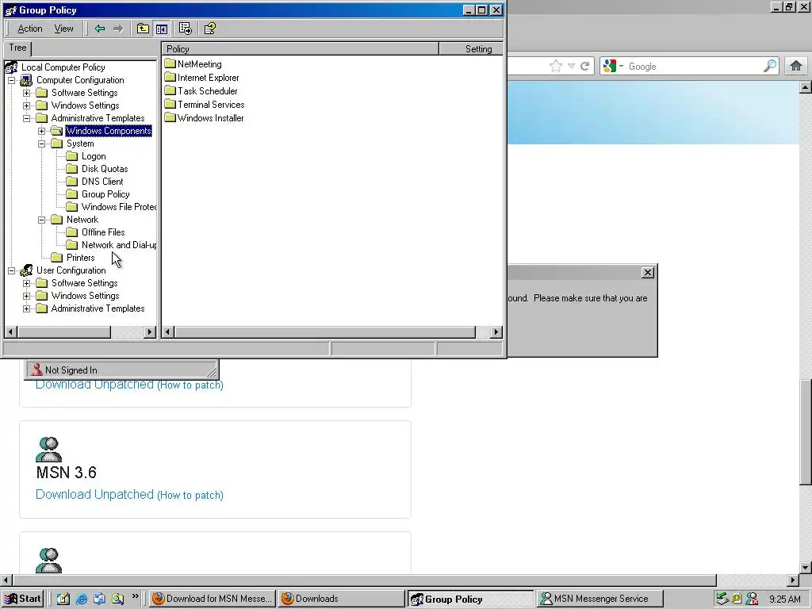Expand the Windows Components tree node
812x609 pixels.
click(41, 131)
